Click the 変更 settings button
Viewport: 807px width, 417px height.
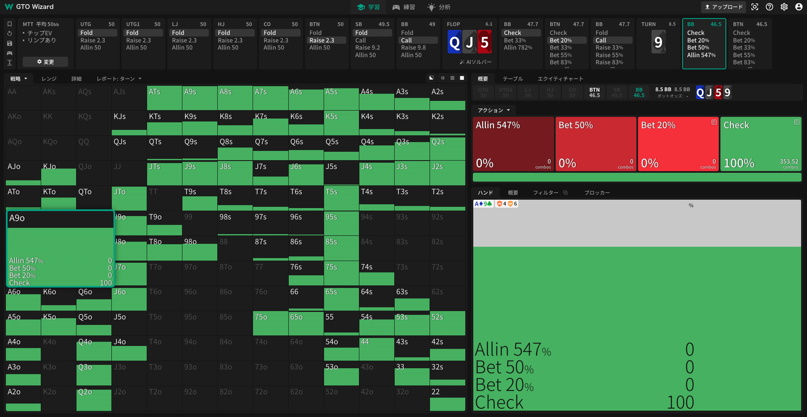[x=45, y=62]
